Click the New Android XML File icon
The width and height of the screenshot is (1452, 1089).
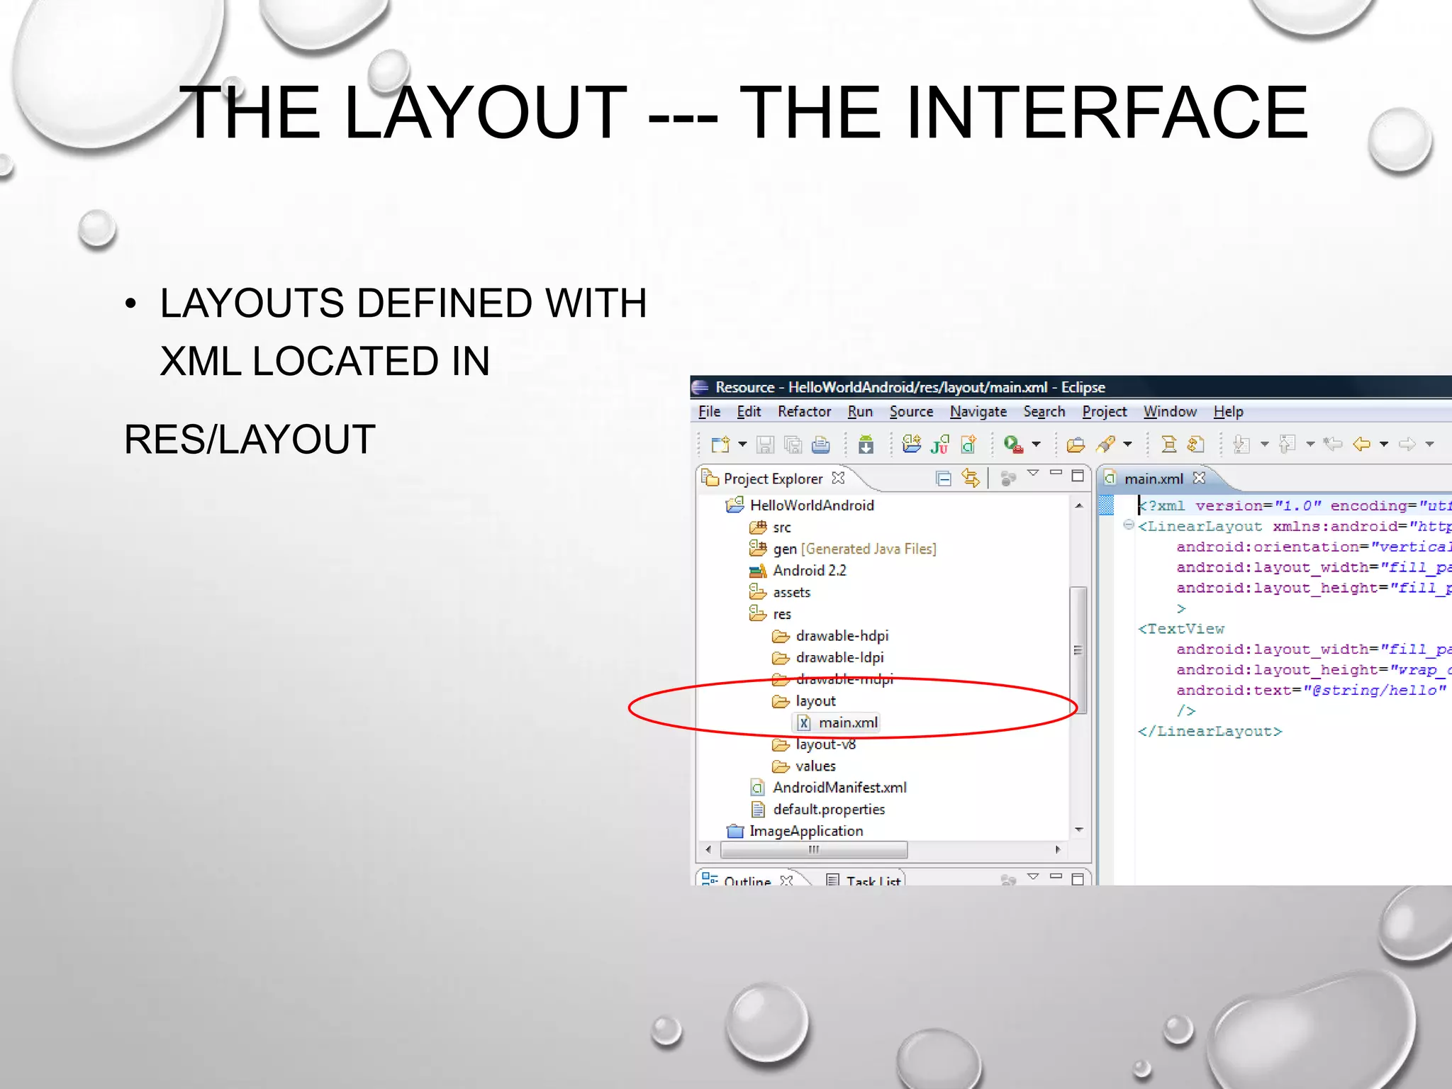[x=968, y=445]
